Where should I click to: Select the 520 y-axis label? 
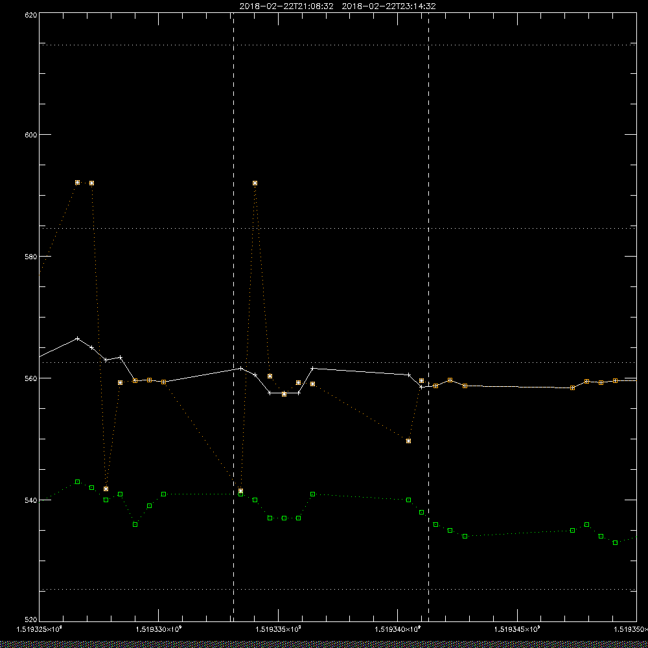tap(31, 620)
